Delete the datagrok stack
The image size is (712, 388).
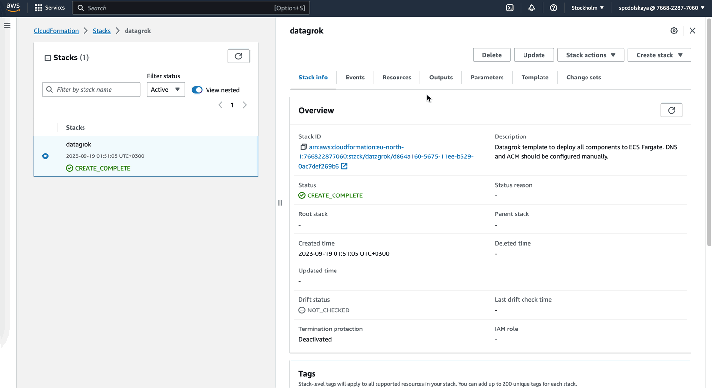pyautogui.click(x=491, y=55)
